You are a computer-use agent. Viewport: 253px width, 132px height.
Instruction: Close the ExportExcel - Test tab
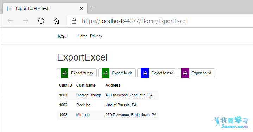click(82, 8)
